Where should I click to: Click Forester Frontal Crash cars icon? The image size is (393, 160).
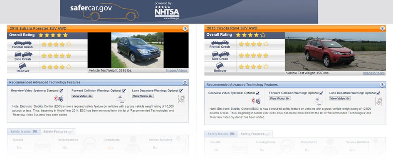point(23,43)
